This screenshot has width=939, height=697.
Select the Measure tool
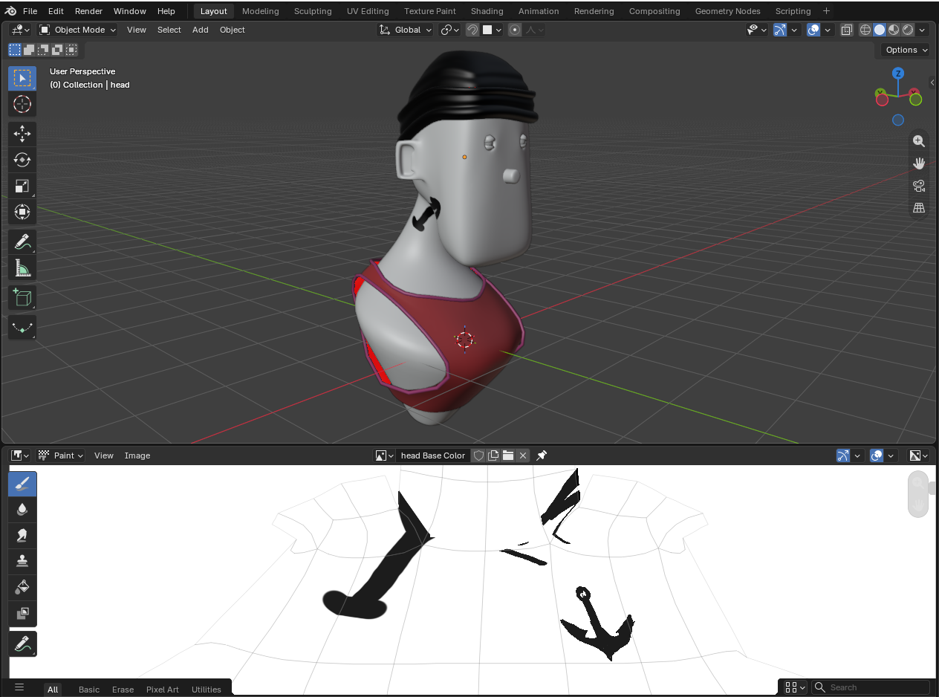point(22,268)
